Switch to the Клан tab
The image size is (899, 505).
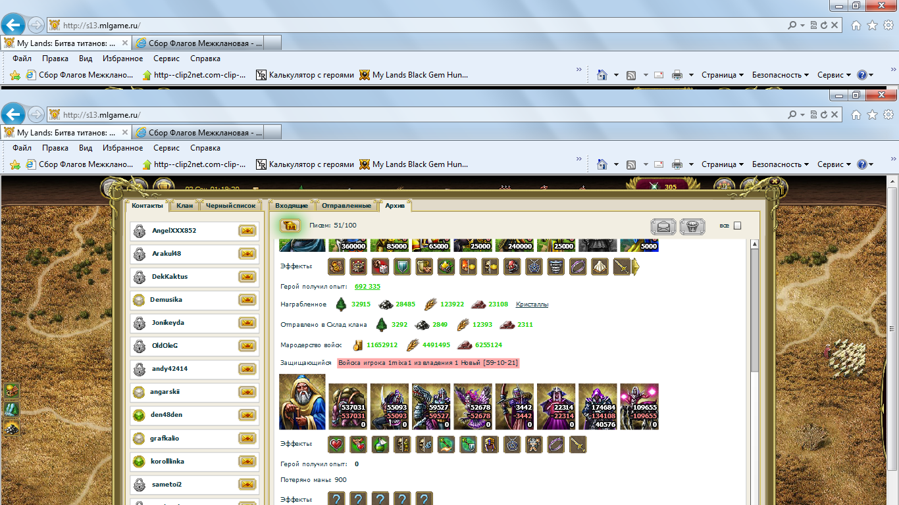[185, 206]
